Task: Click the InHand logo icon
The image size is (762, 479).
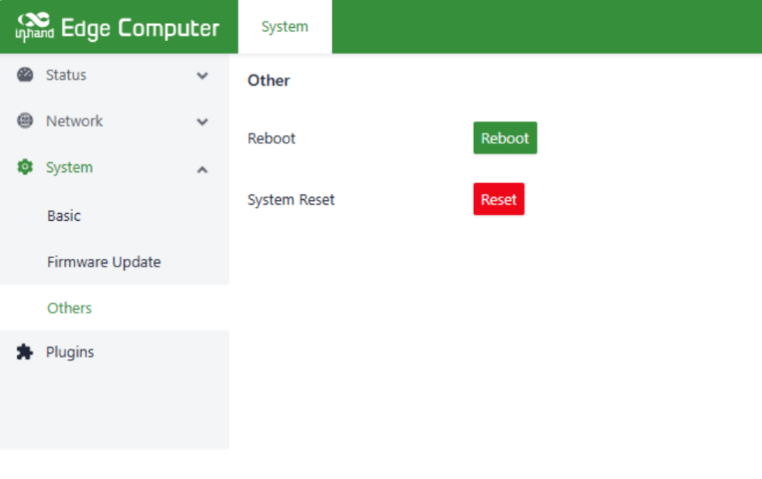Action: [x=33, y=27]
